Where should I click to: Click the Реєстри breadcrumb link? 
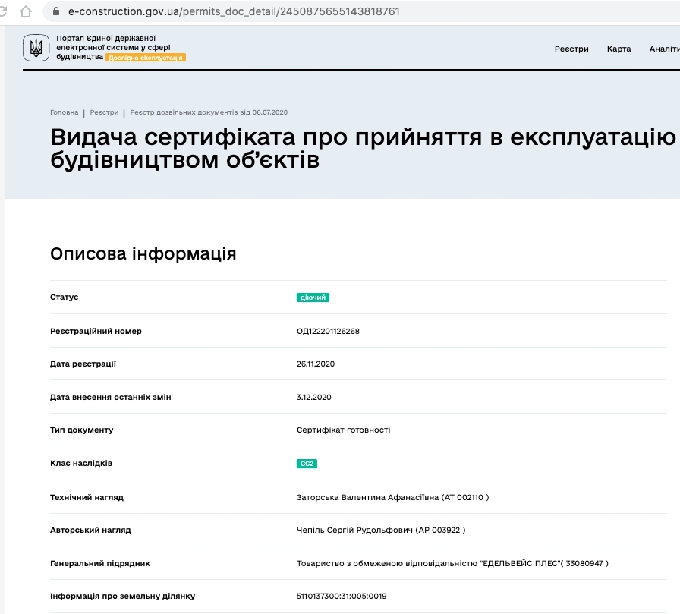click(x=104, y=112)
